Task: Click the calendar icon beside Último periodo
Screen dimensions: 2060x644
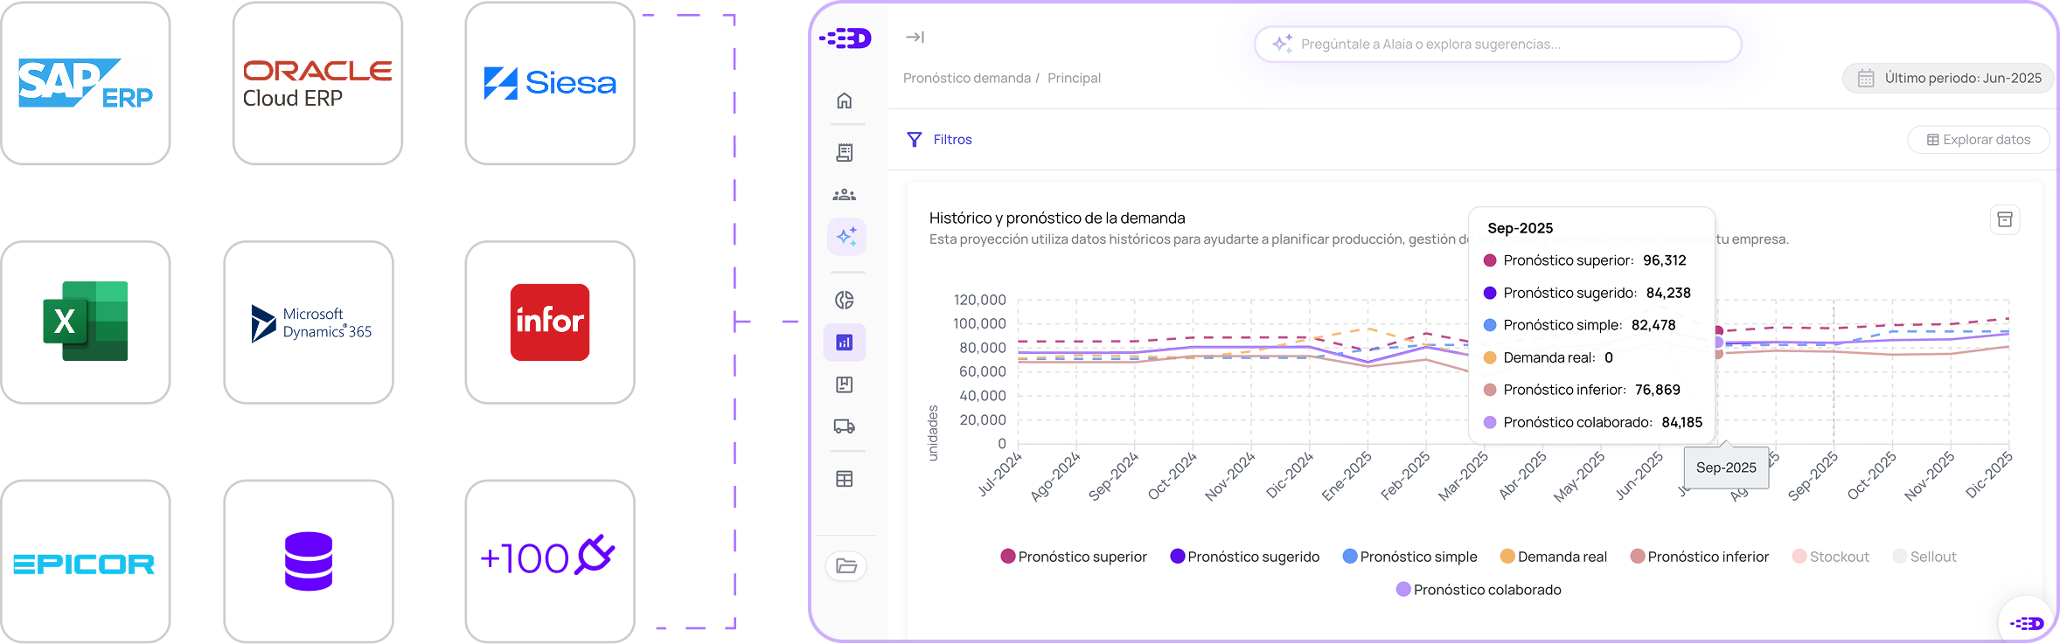Action: (x=1866, y=79)
